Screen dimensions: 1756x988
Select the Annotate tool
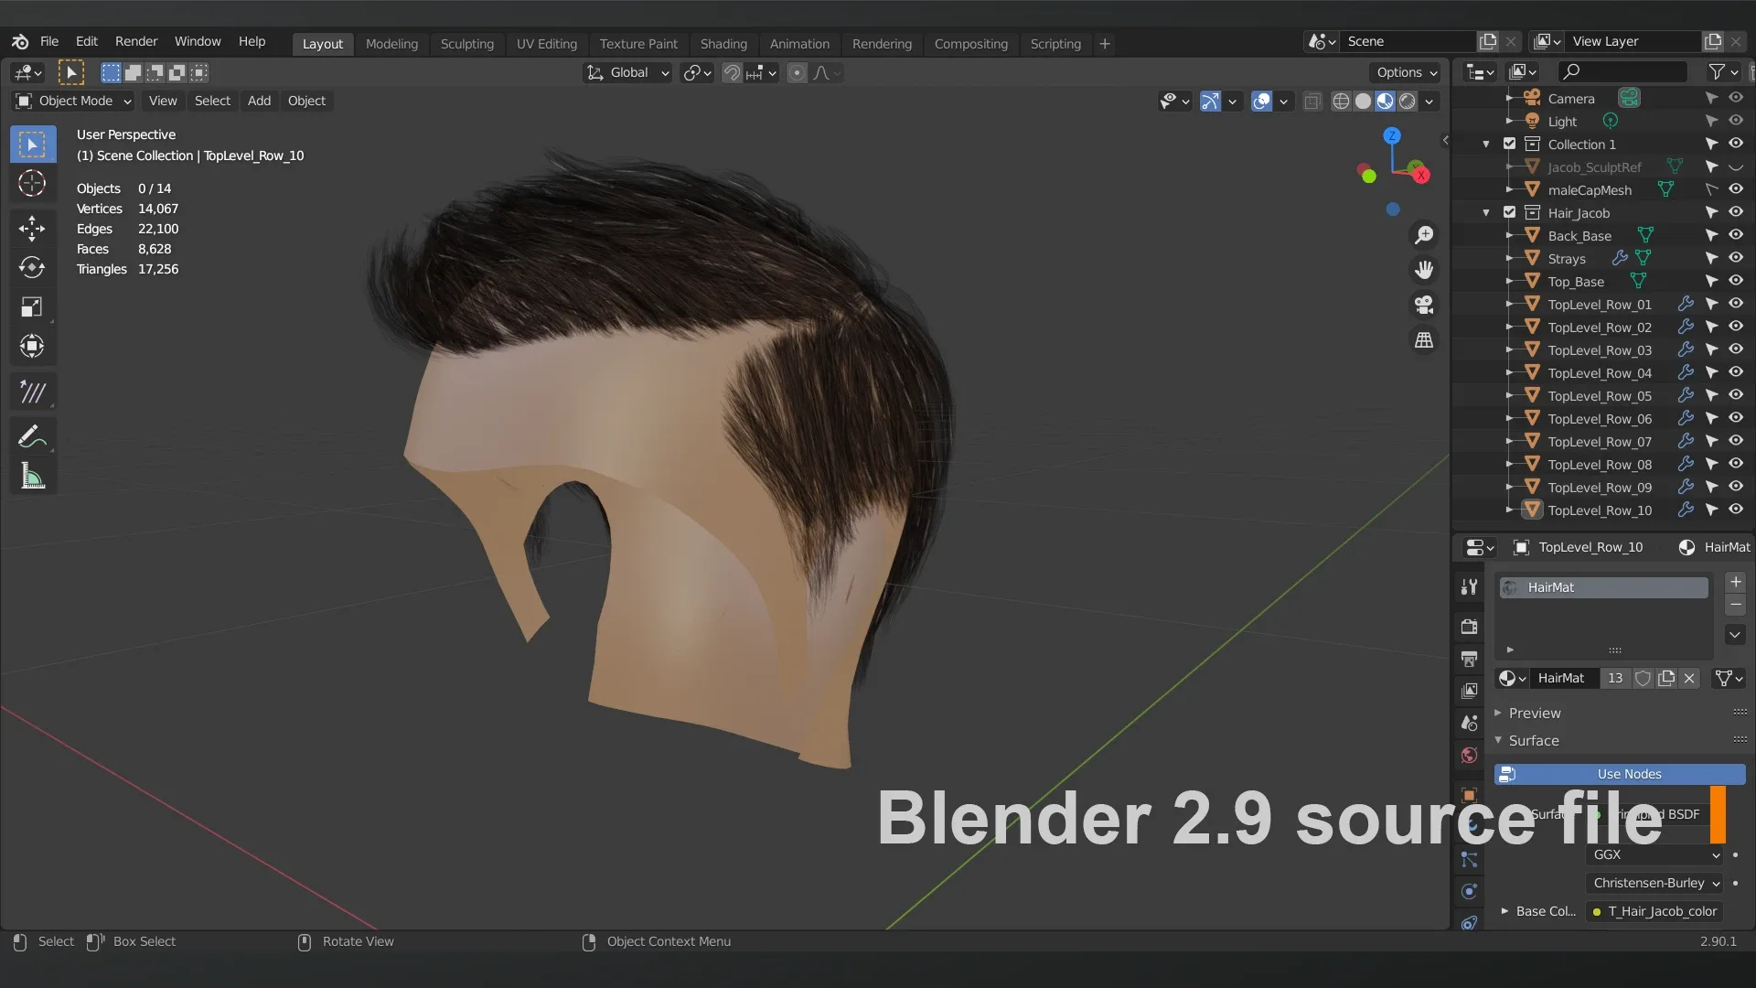pos(32,437)
